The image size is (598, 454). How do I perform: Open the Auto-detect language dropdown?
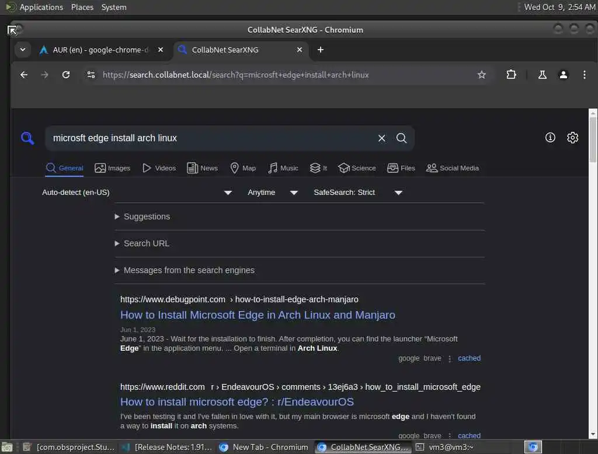(137, 193)
